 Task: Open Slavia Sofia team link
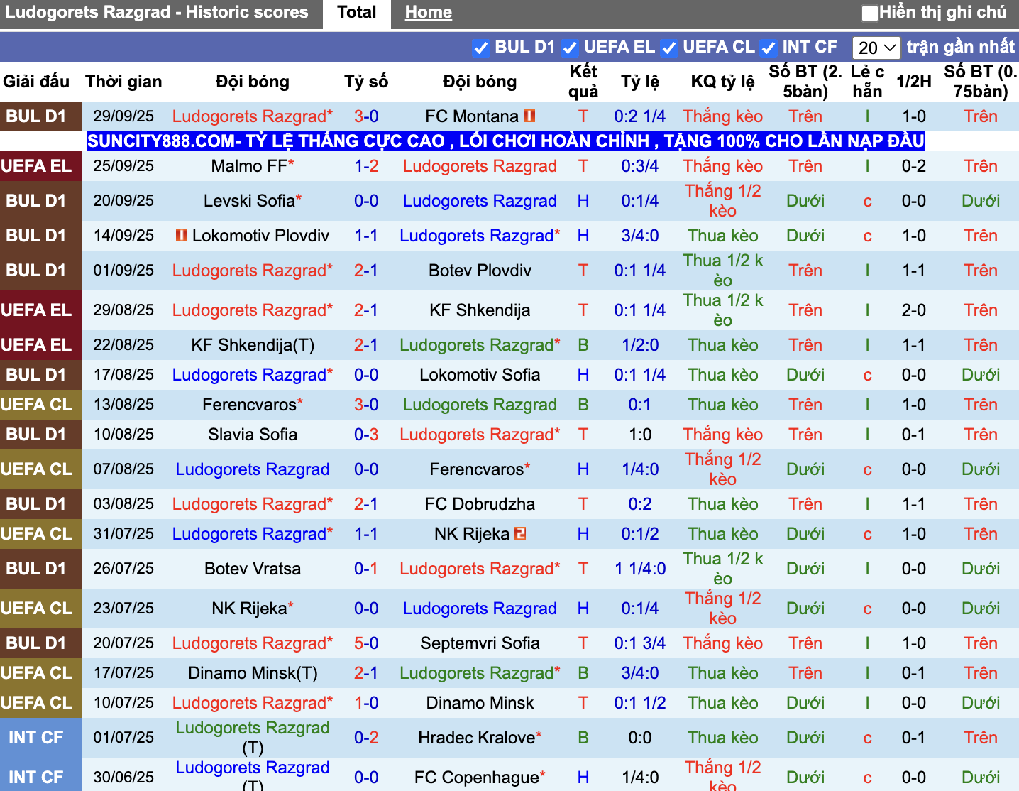(x=253, y=434)
